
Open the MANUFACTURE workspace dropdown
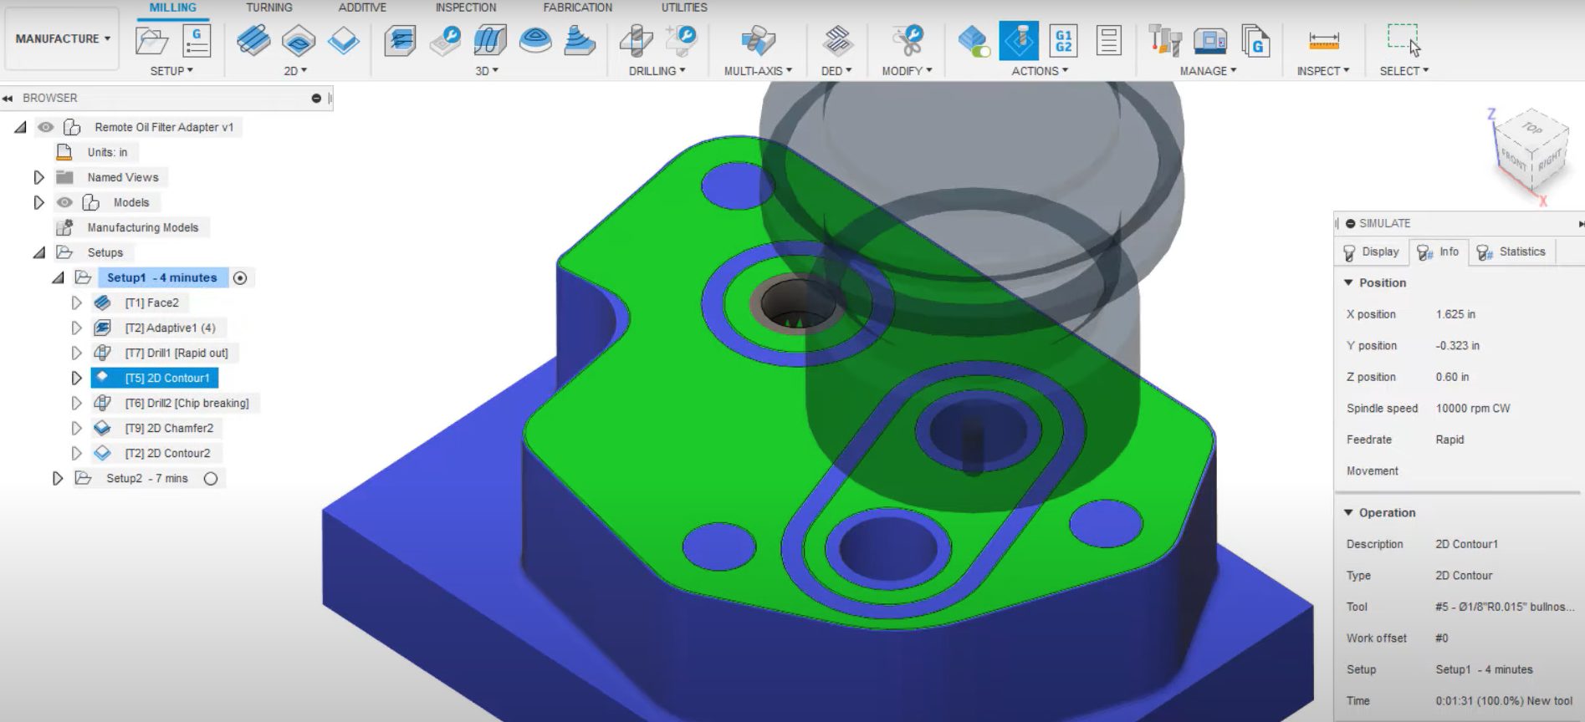point(63,38)
